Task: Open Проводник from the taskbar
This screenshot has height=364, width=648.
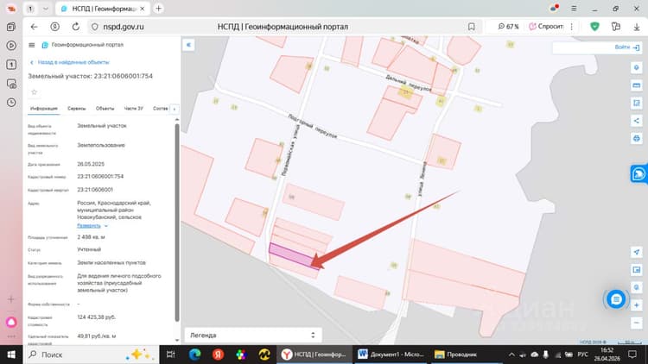Action: tap(457, 355)
